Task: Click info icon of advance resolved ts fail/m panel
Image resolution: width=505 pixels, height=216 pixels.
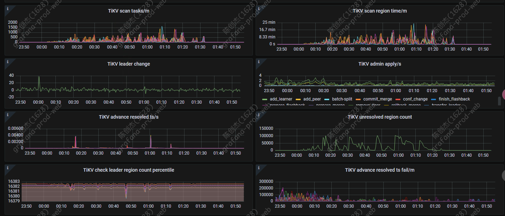Action: tap(259, 167)
